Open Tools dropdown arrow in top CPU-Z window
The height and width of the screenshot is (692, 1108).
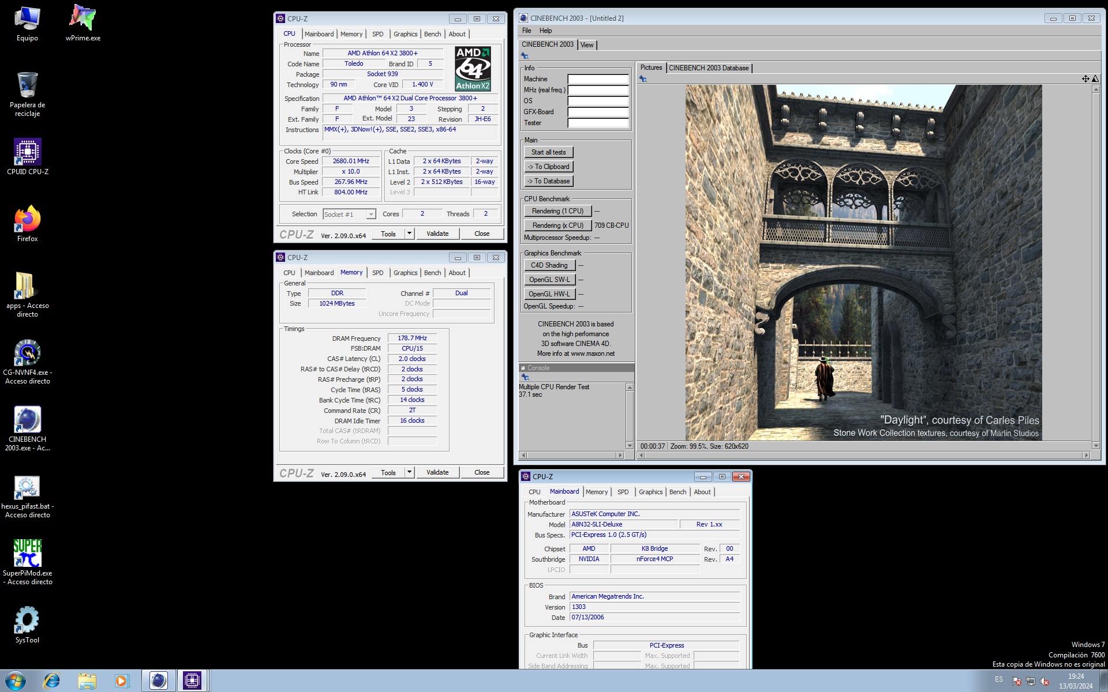[x=409, y=234]
